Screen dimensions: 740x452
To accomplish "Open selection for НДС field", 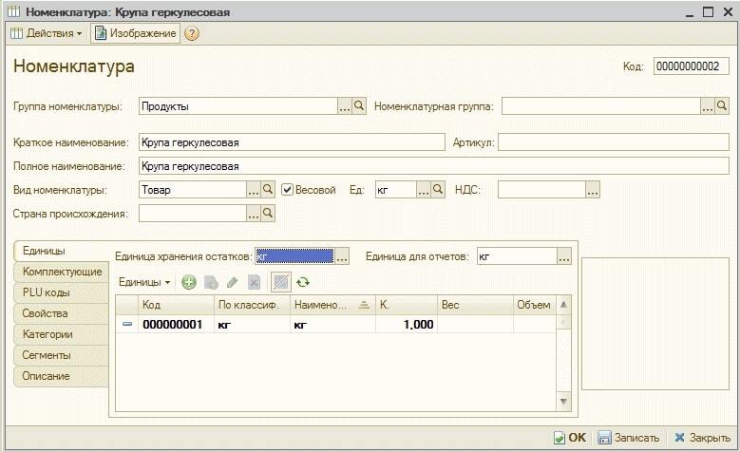I will coord(593,190).
